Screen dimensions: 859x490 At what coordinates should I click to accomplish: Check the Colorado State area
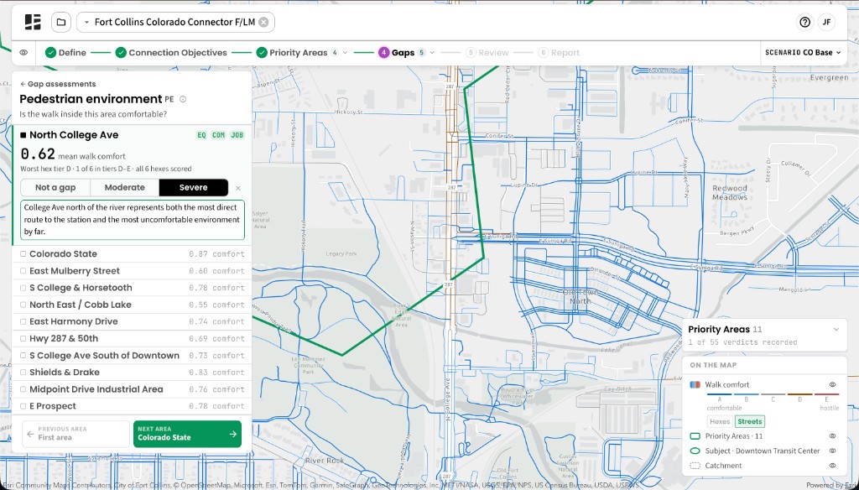pyautogui.click(x=23, y=253)
